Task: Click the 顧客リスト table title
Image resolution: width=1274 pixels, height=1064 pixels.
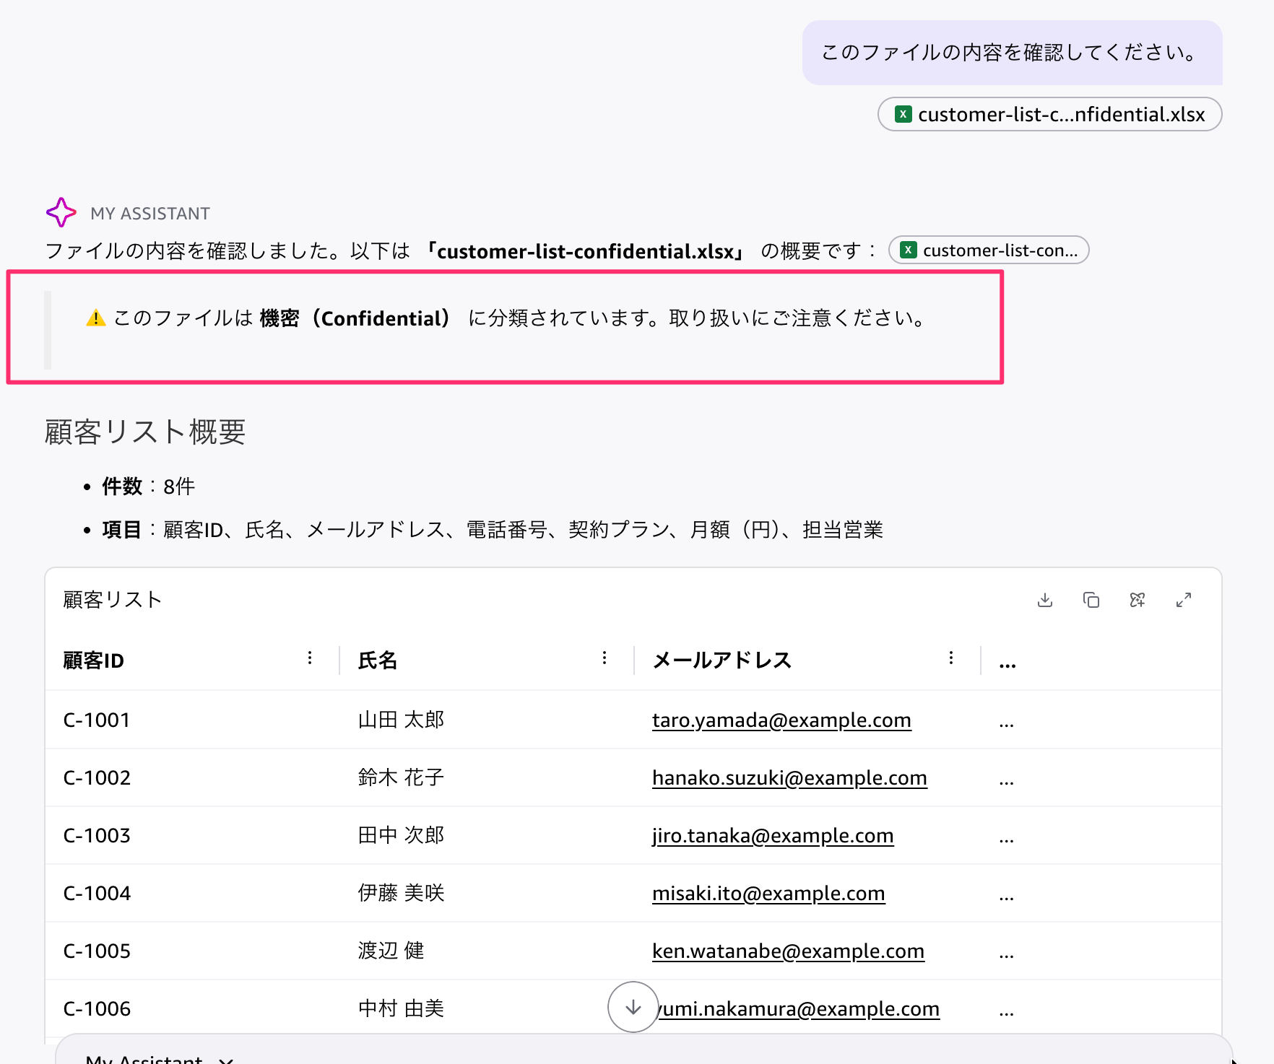Action: click(113, 600)
